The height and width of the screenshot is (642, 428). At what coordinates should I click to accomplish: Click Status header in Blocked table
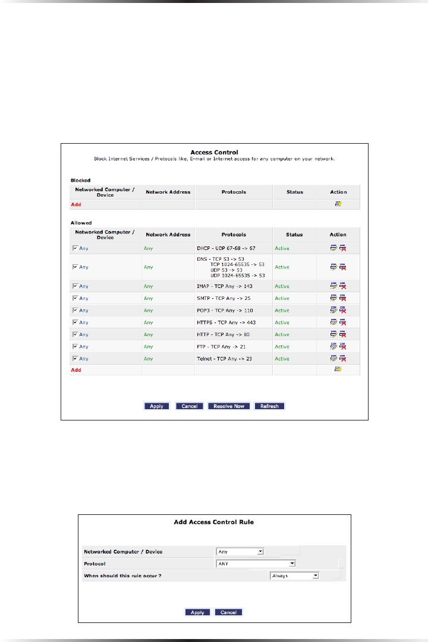tap(295, 192)
